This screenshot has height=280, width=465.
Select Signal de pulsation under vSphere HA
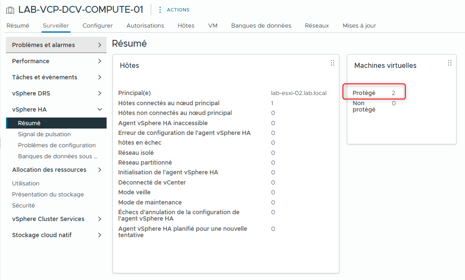point(44,134)
